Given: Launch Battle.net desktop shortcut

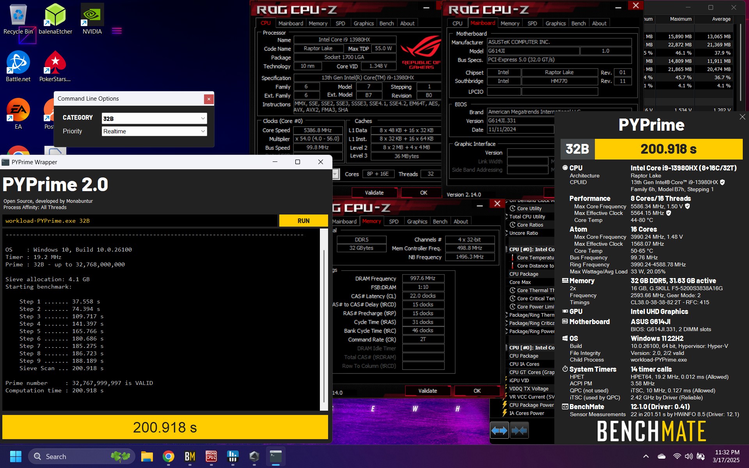Looking at the screenshot, I should 18,66.
